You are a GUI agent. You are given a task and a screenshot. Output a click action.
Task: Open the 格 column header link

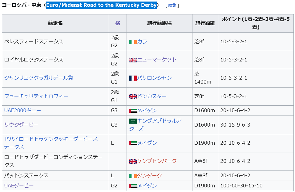tap(118, 23)
